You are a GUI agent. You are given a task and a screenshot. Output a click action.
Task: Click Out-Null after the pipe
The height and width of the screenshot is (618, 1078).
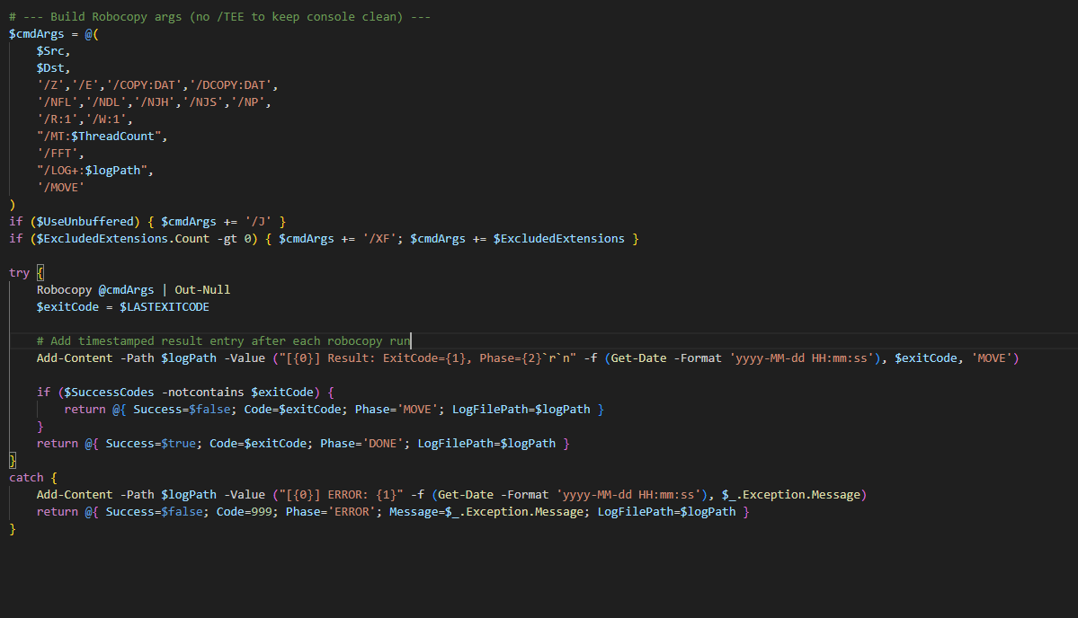(203, 290)
